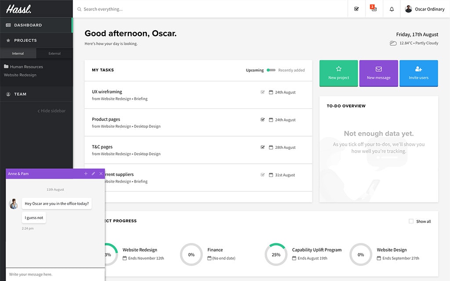
Task: Click Capability Uplift 25% progress ring
Action: [276, 255]
